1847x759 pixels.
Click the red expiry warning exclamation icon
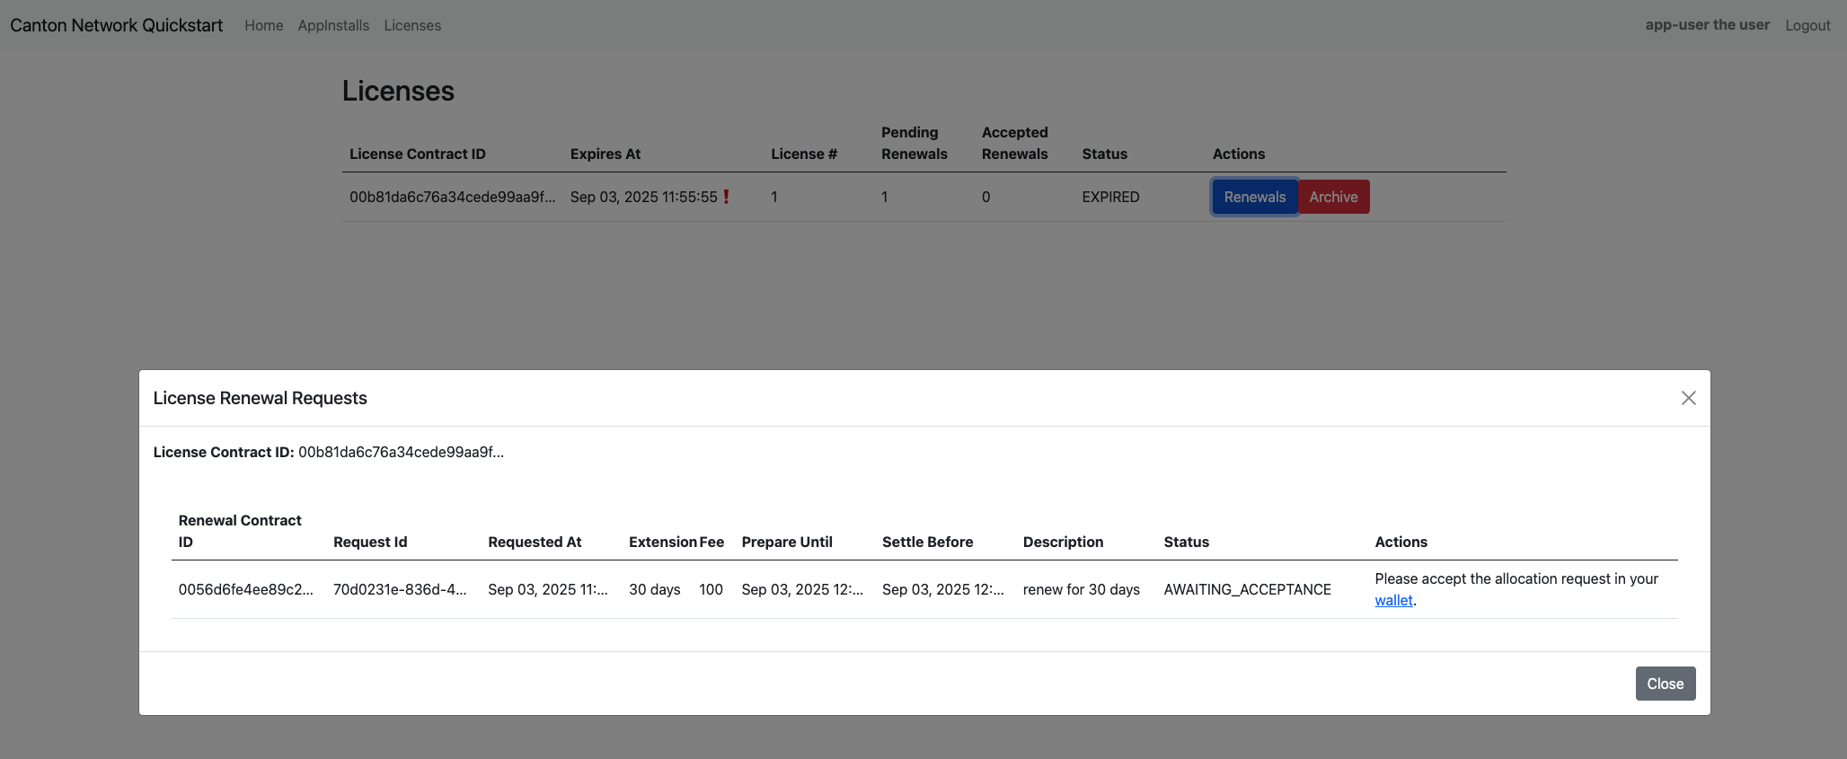click(x=726, y=197)
